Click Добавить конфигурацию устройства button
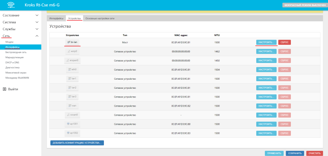 pos(77,143)
